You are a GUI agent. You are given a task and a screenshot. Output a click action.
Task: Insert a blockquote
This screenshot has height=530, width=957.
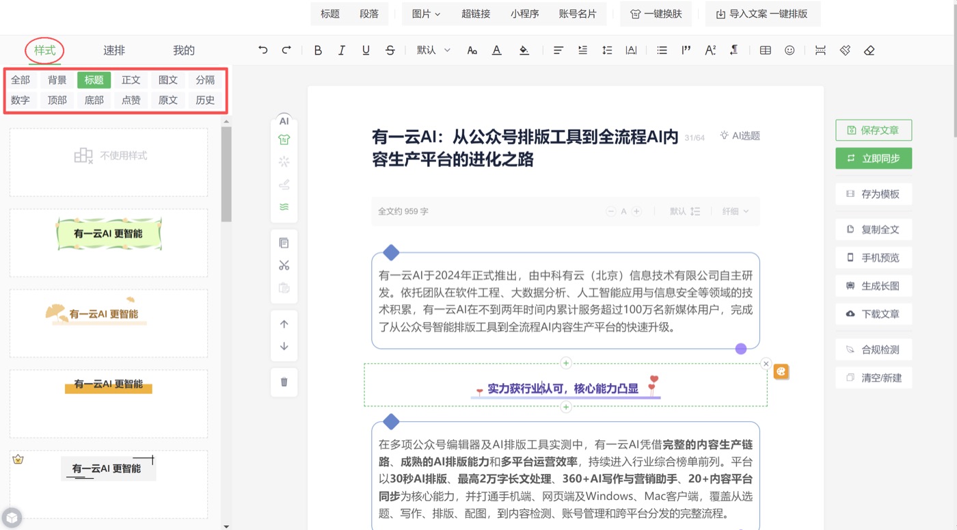coord(686,50)
